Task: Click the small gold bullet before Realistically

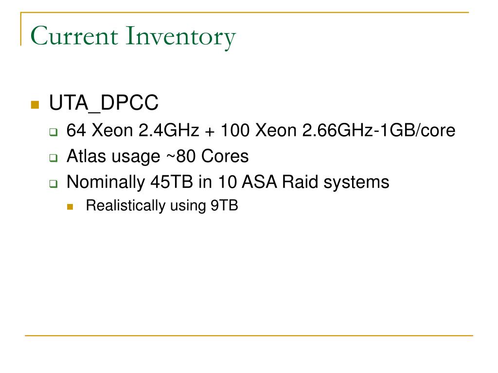Action: pos(70,207)
